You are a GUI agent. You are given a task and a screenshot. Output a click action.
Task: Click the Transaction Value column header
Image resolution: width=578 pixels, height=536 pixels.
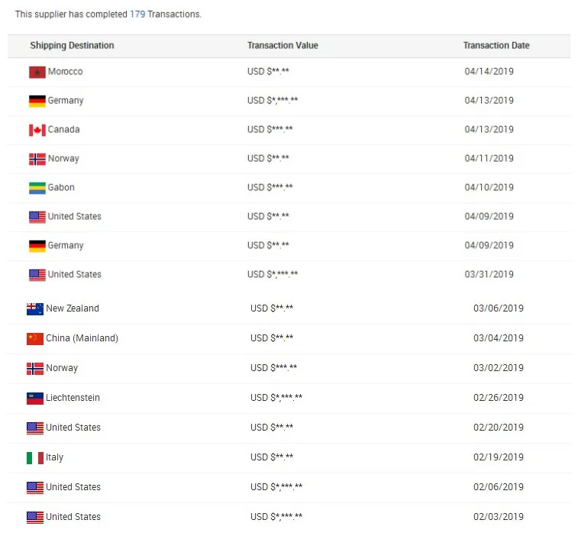coord(283,46)
